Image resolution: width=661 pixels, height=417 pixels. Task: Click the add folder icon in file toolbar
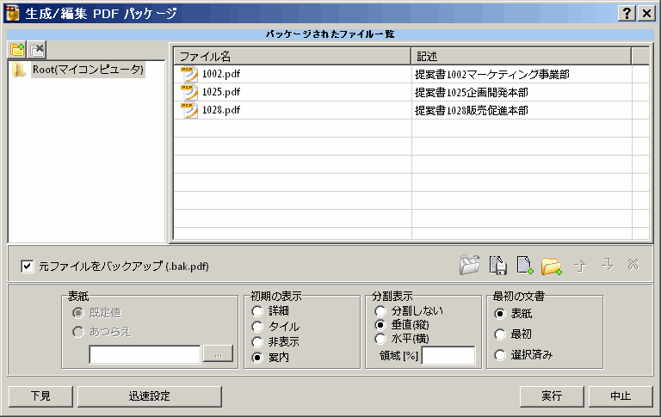[x=552, y=266]
